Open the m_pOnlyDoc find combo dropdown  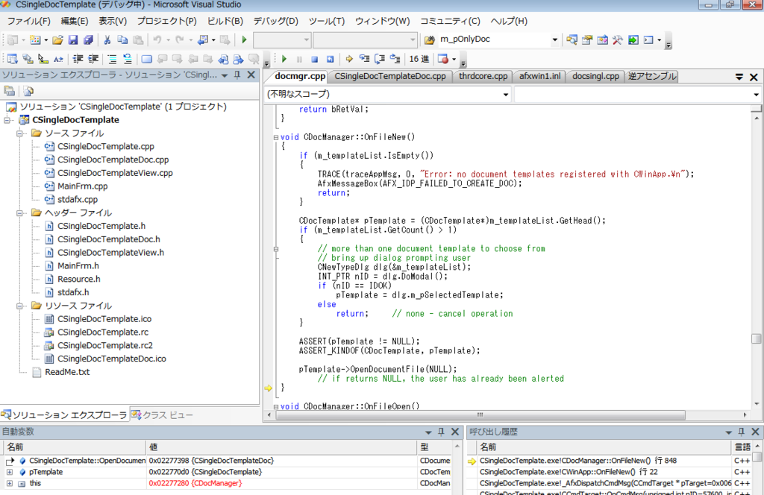[x=554, y=40]
